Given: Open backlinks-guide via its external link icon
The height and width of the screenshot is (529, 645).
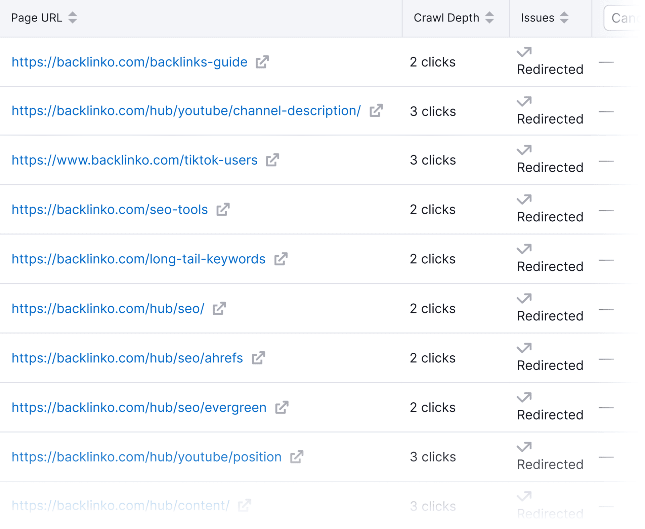Looking at the screenshot, I should point(262,62).
